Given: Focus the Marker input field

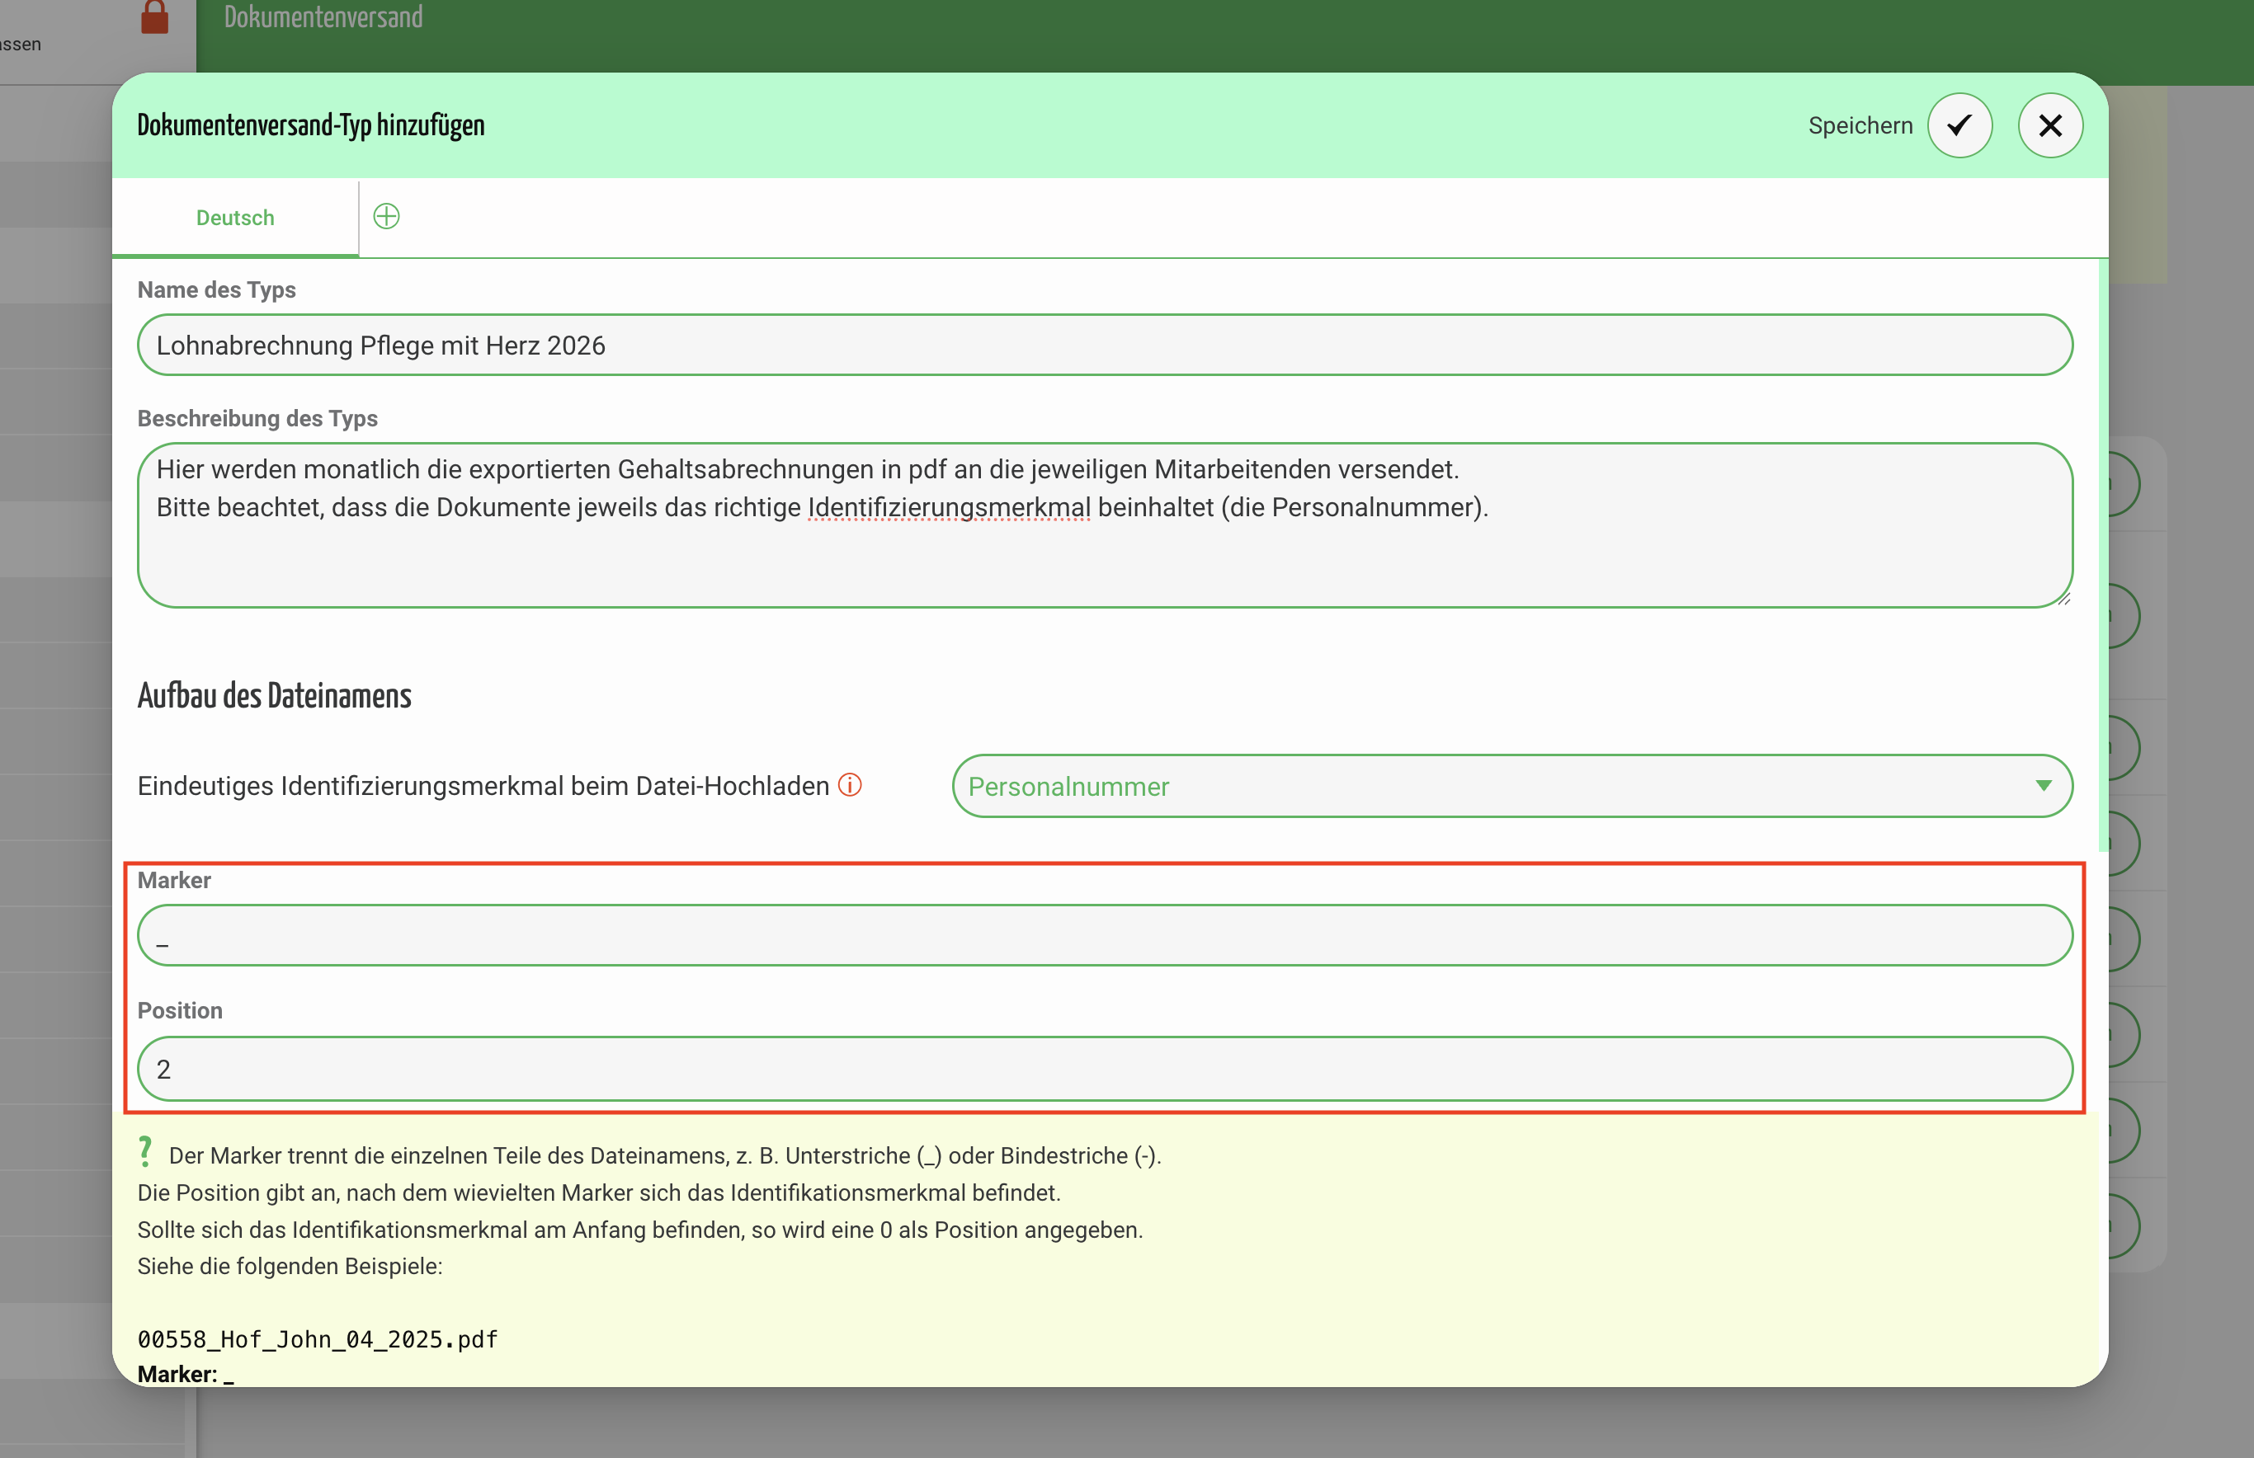Looking at the screenshot, I should tap(1104, 935).
